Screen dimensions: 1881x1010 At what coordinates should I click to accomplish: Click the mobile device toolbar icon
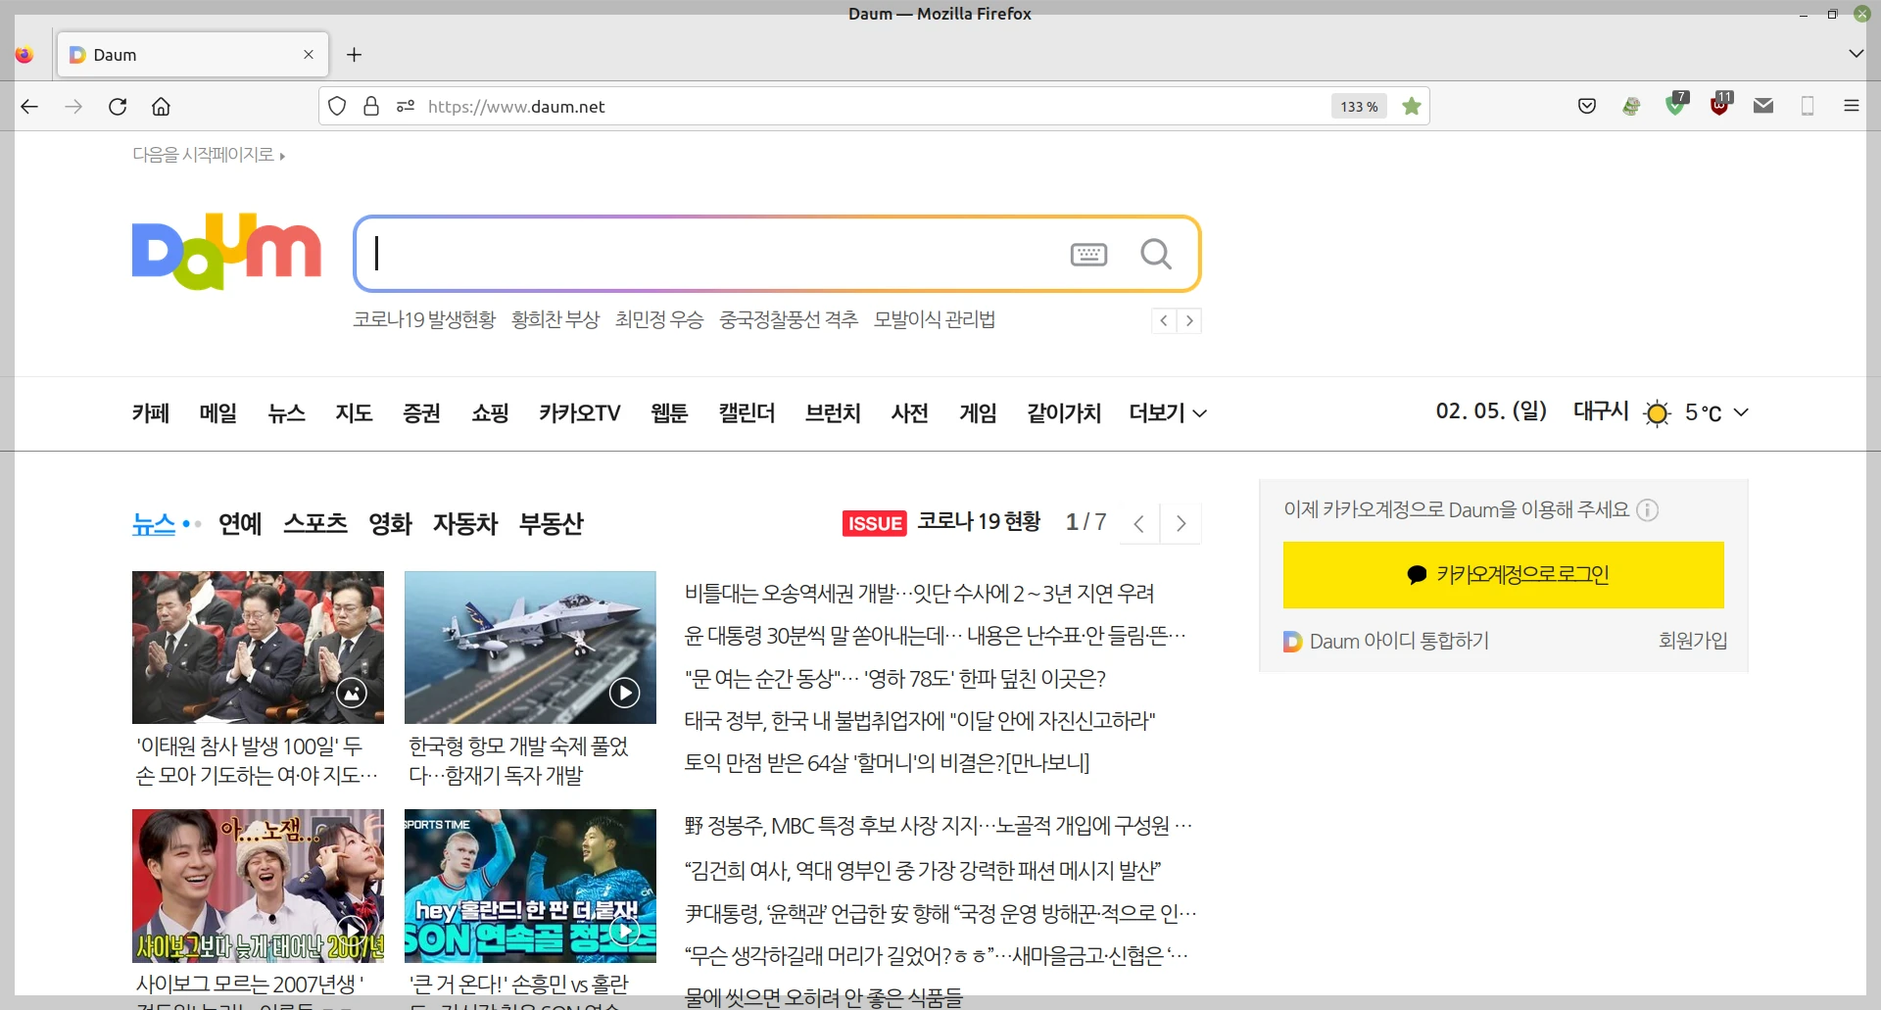1808,106
